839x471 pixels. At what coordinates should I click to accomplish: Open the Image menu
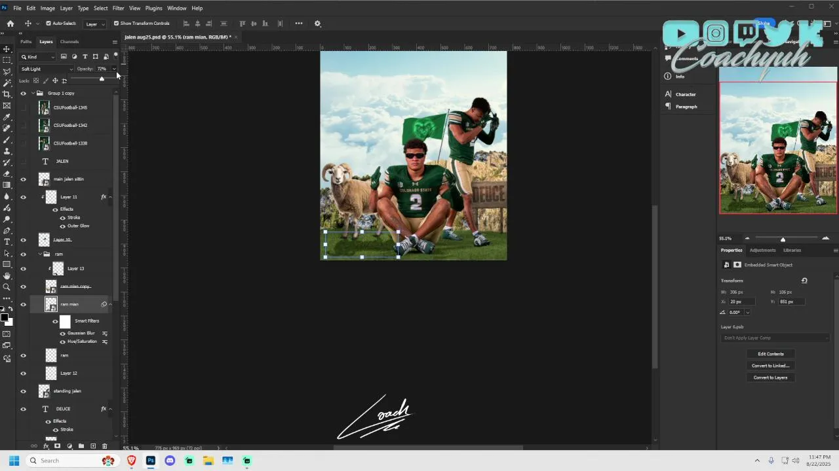pyautogui.click(x=48, y=8)
